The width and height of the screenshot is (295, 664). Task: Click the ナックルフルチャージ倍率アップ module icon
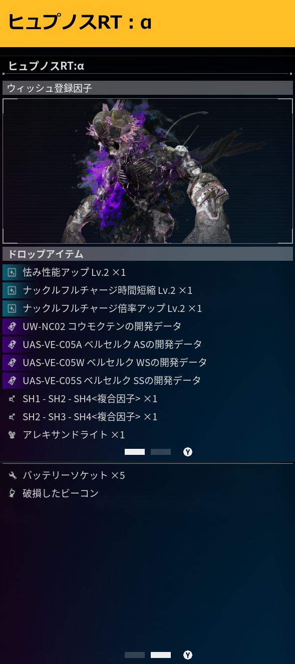(x=12, y=308)
